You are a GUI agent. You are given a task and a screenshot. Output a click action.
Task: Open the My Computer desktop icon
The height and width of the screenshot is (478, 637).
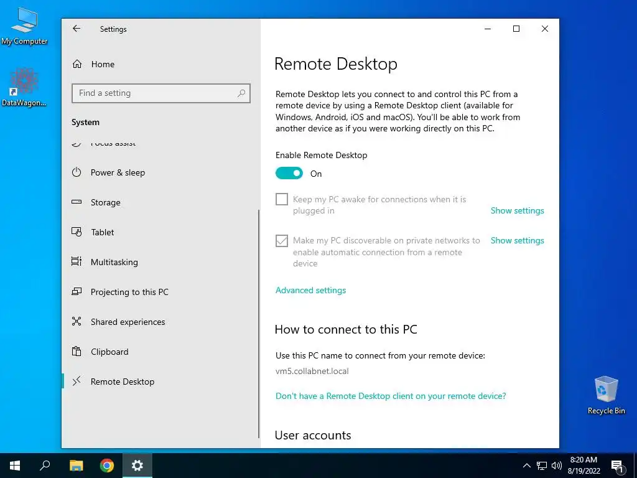click(24, 26)
